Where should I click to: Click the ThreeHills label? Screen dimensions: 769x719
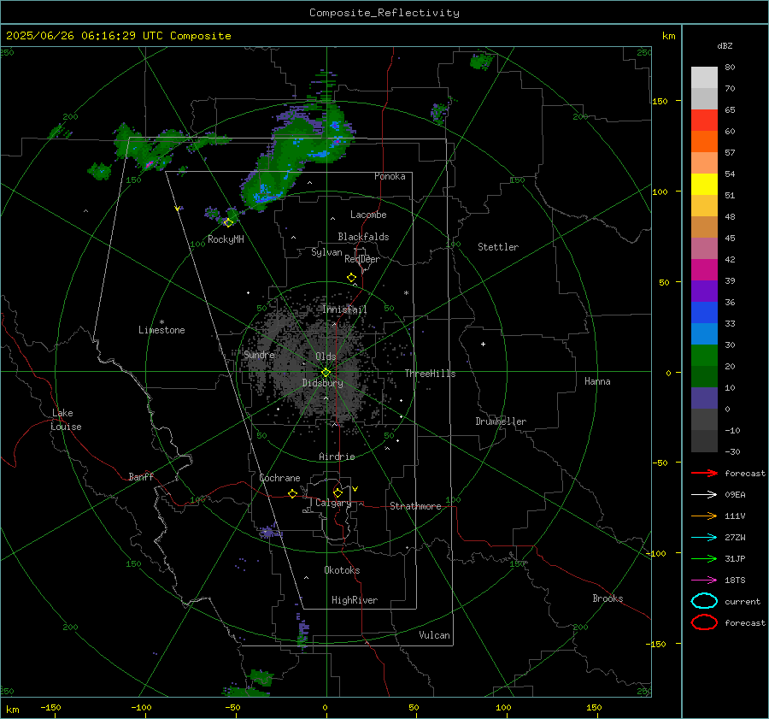430,374
